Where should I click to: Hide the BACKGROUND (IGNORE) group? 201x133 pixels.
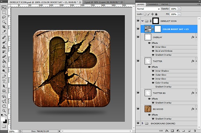(x=138, y=123)
